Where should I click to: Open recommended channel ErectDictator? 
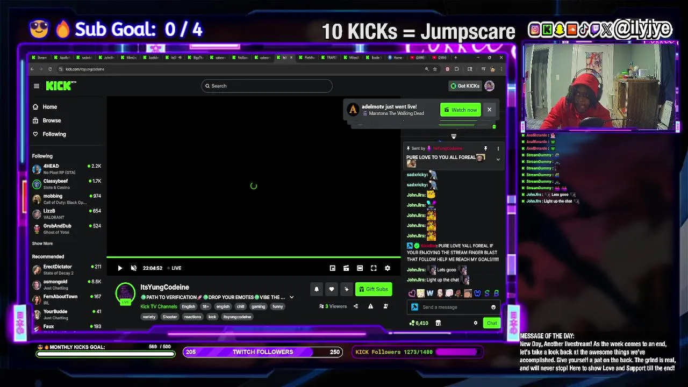point(67,269)
